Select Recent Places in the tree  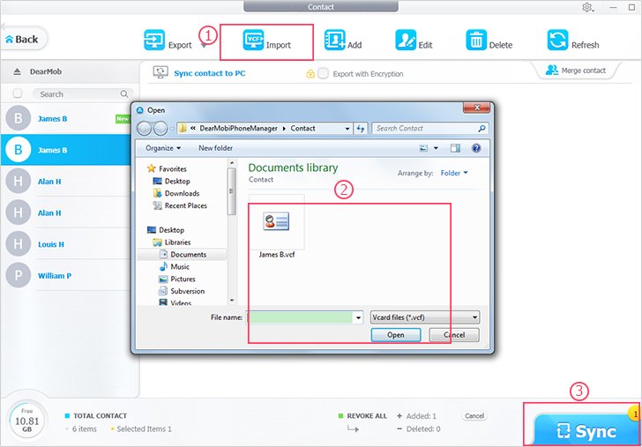coord(180,205)
